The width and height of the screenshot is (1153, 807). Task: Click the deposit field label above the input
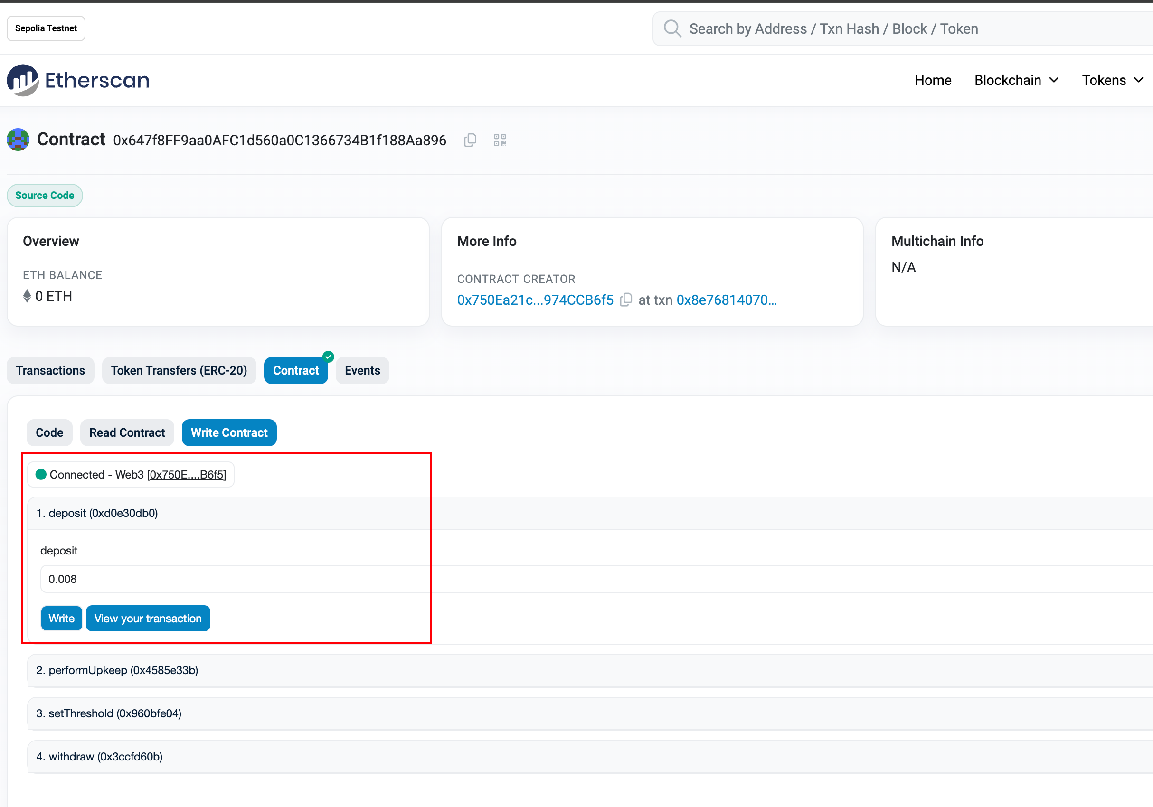click(59, 551)
